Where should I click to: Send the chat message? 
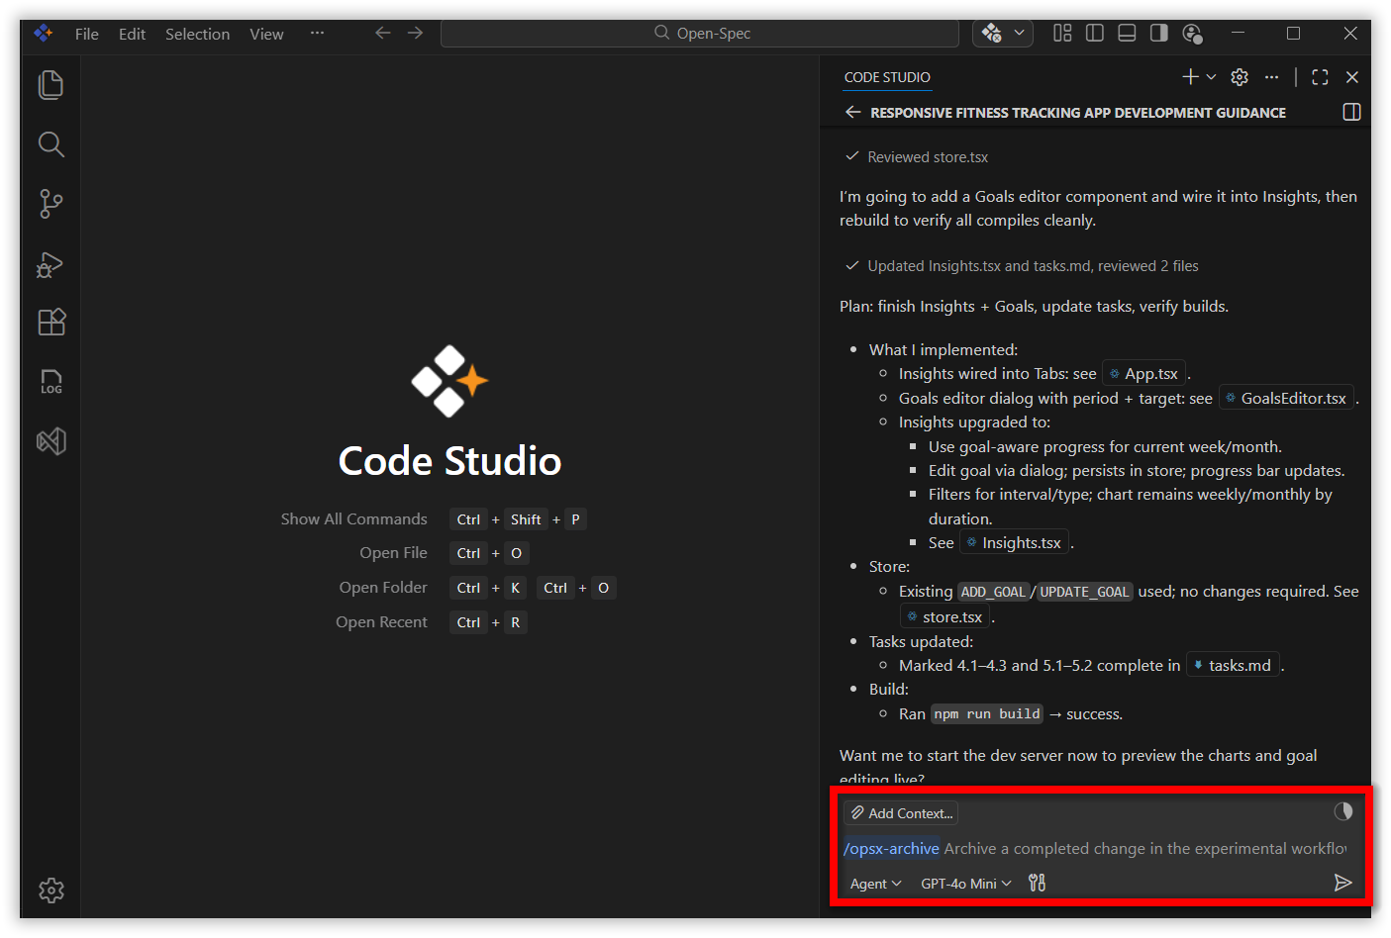tap(1342, 883)
